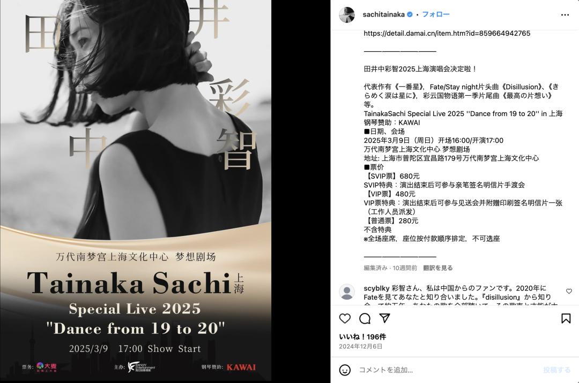Click 翻訳を見る to view translation

437,268
